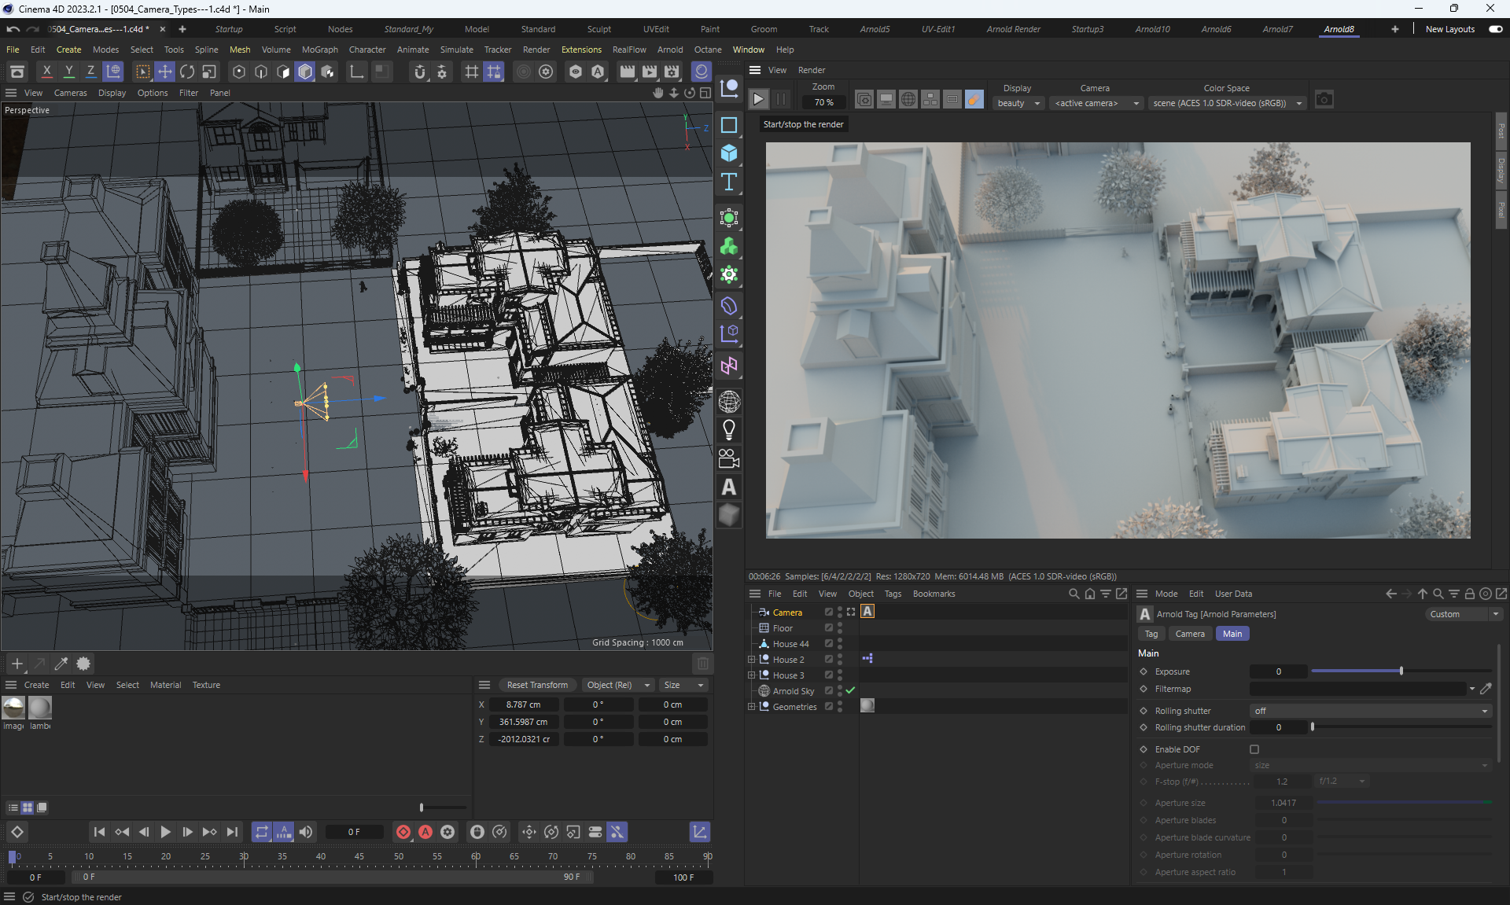Click the Camera object icon in side palette
The width and height of the screenshot is (1510, 905).
[729, 458]
